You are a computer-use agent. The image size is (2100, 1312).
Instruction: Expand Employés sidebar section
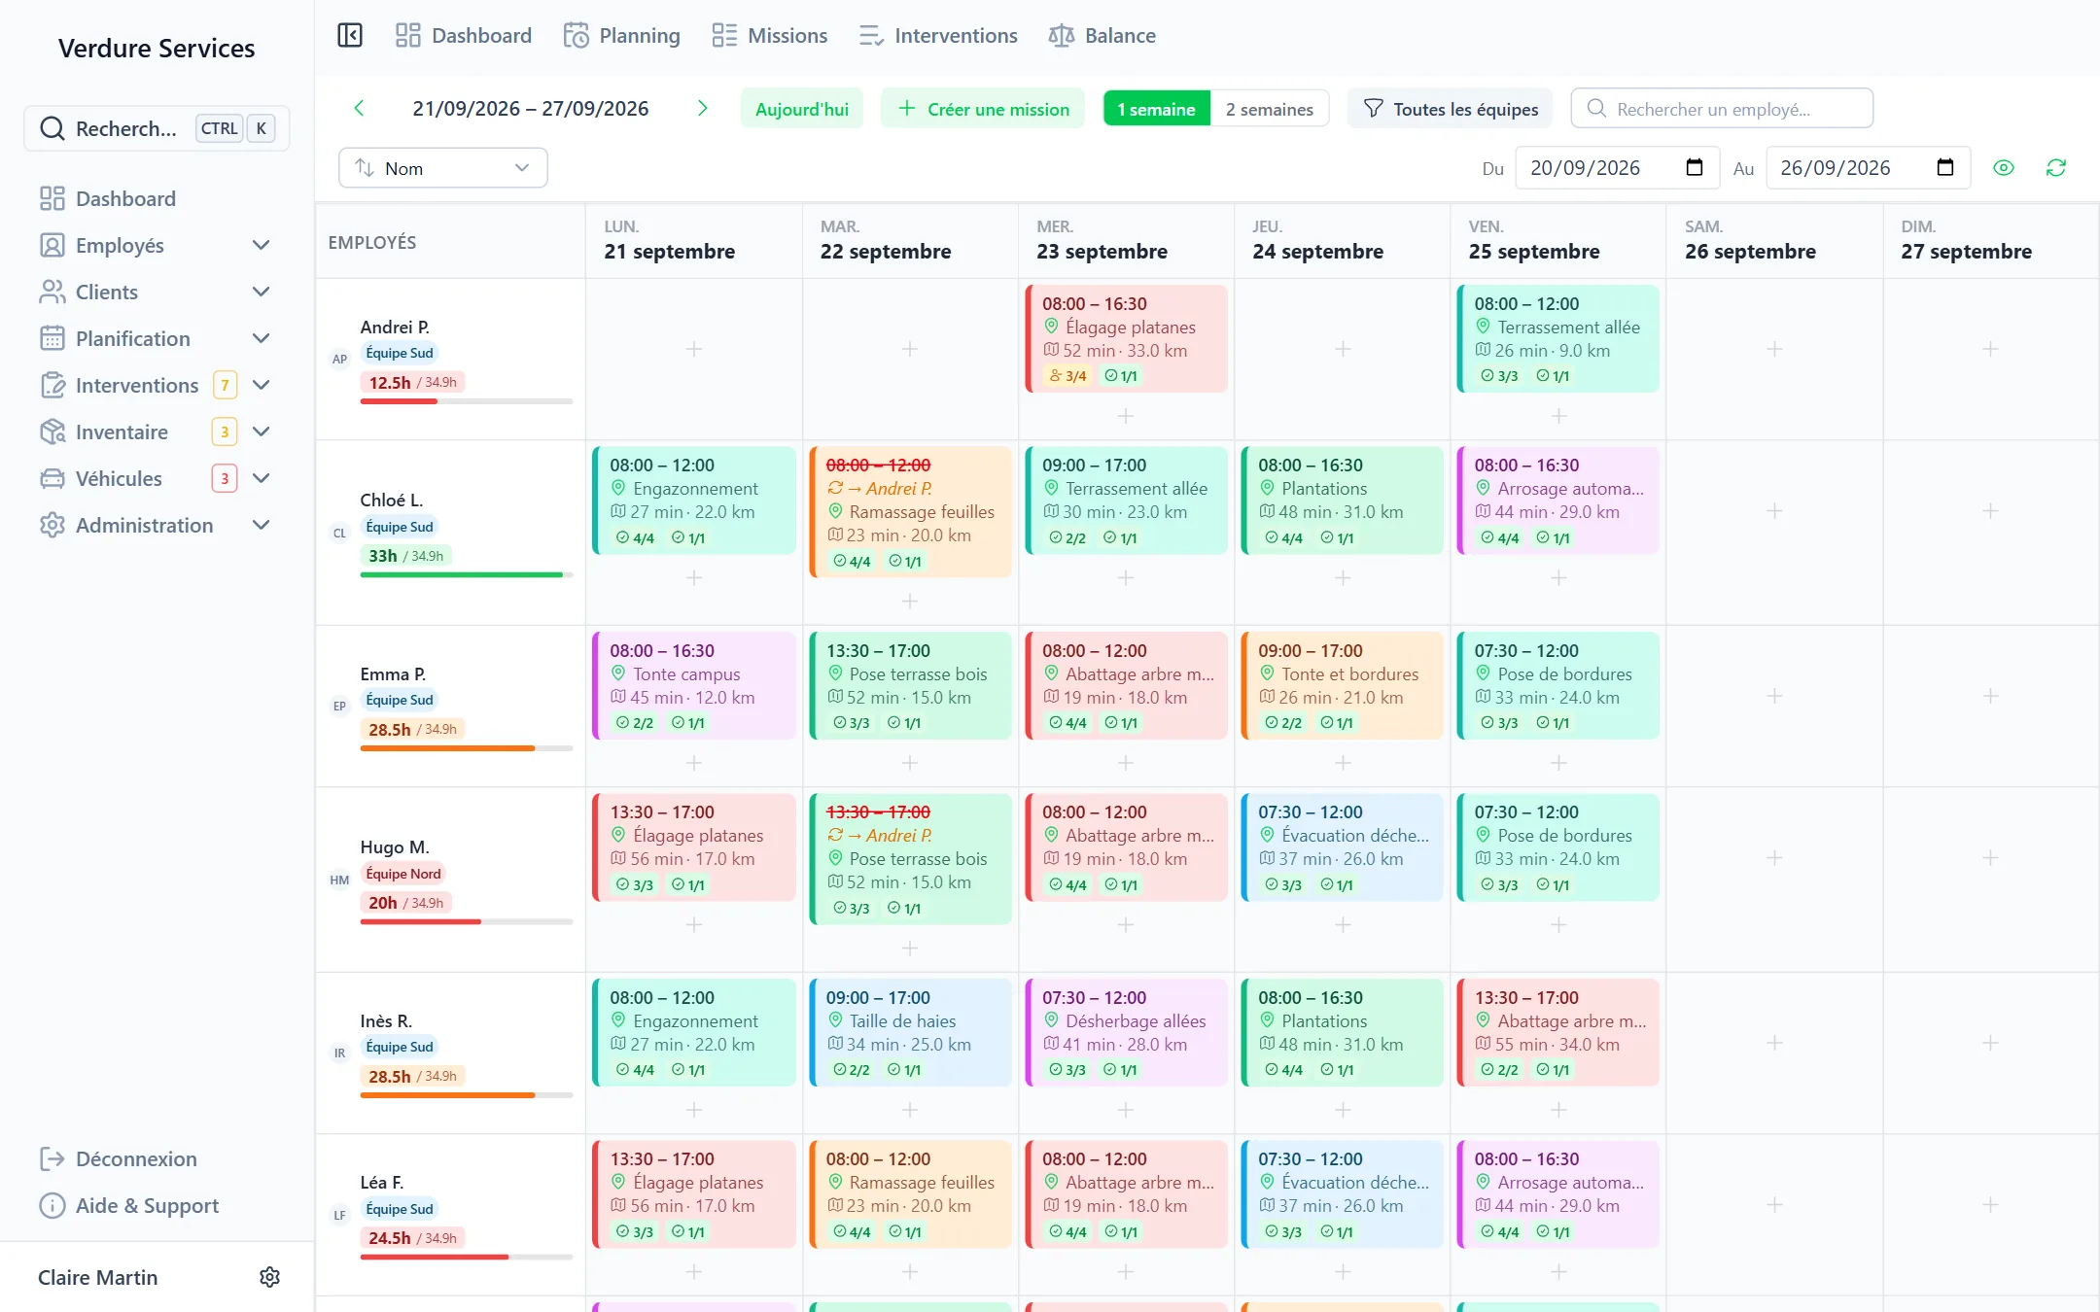point(261,245)
